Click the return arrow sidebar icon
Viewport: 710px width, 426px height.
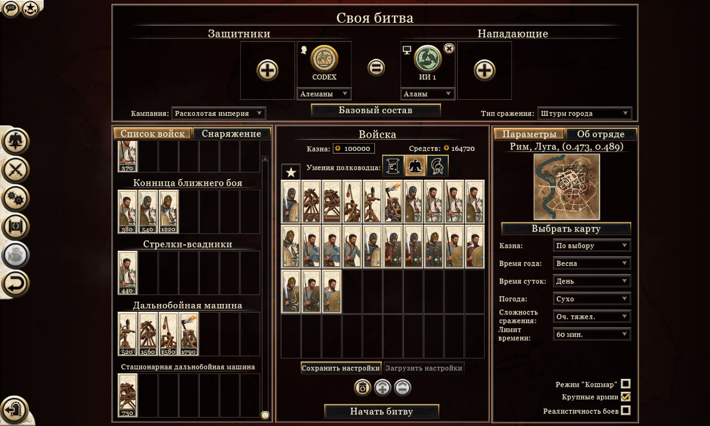(16, 283)
